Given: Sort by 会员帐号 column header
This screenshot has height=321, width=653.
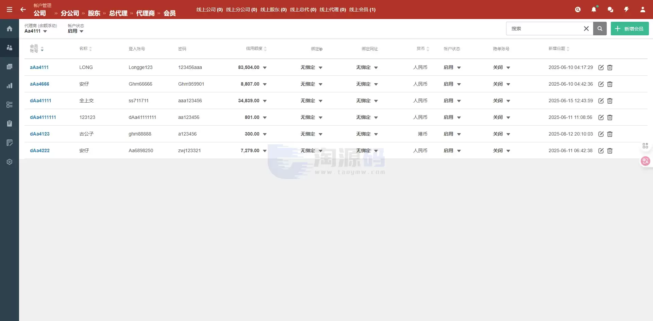Looking at the screenshot, I should coord(37,49).
